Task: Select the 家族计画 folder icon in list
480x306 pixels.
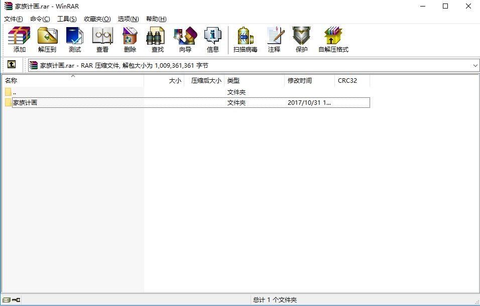Action: (x=8, y=102)
